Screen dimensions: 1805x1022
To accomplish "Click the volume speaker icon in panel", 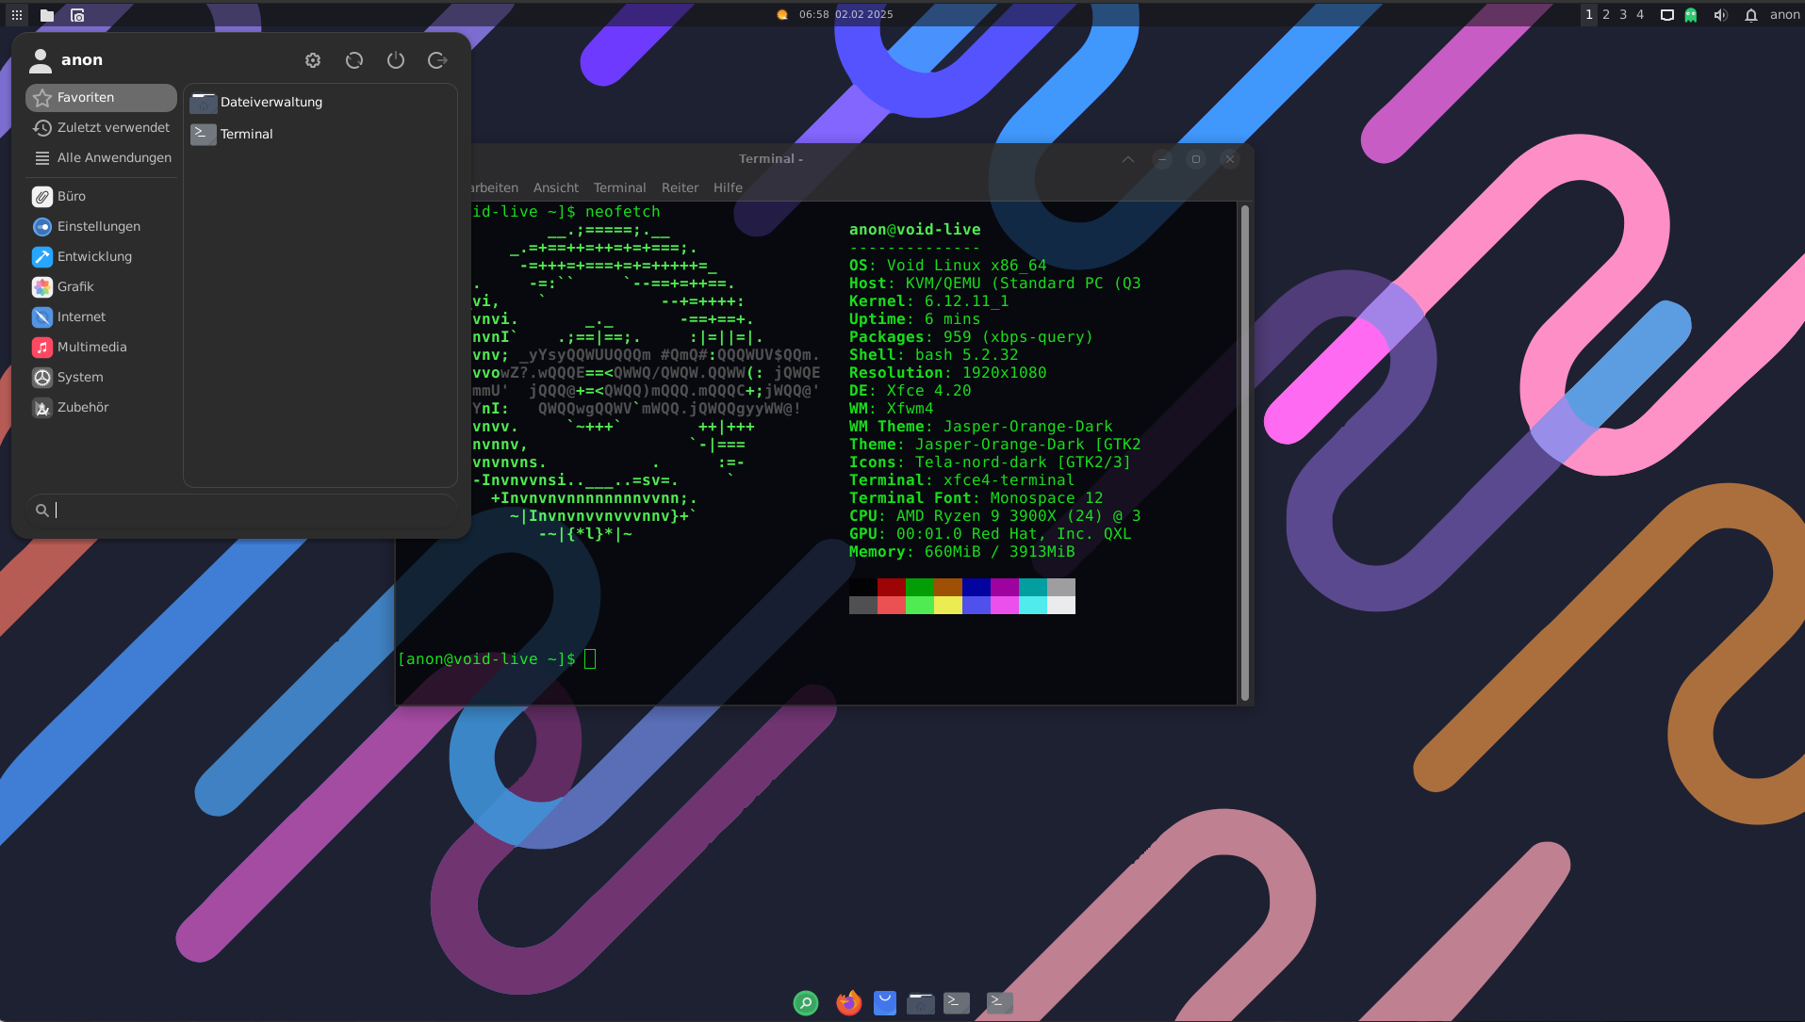I will 1720,15.
